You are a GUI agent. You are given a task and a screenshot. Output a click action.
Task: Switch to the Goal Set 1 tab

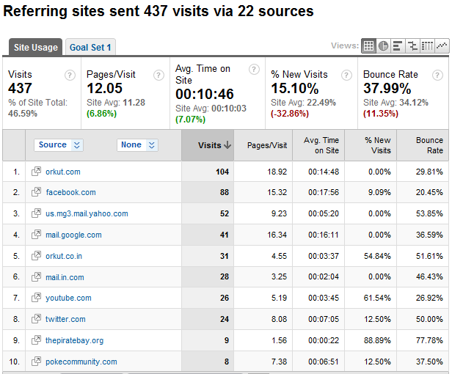(x=90, y=48)
